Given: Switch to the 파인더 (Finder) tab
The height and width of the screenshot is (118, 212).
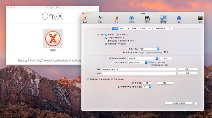Looking at the screenshot, I should click(122, 28).
